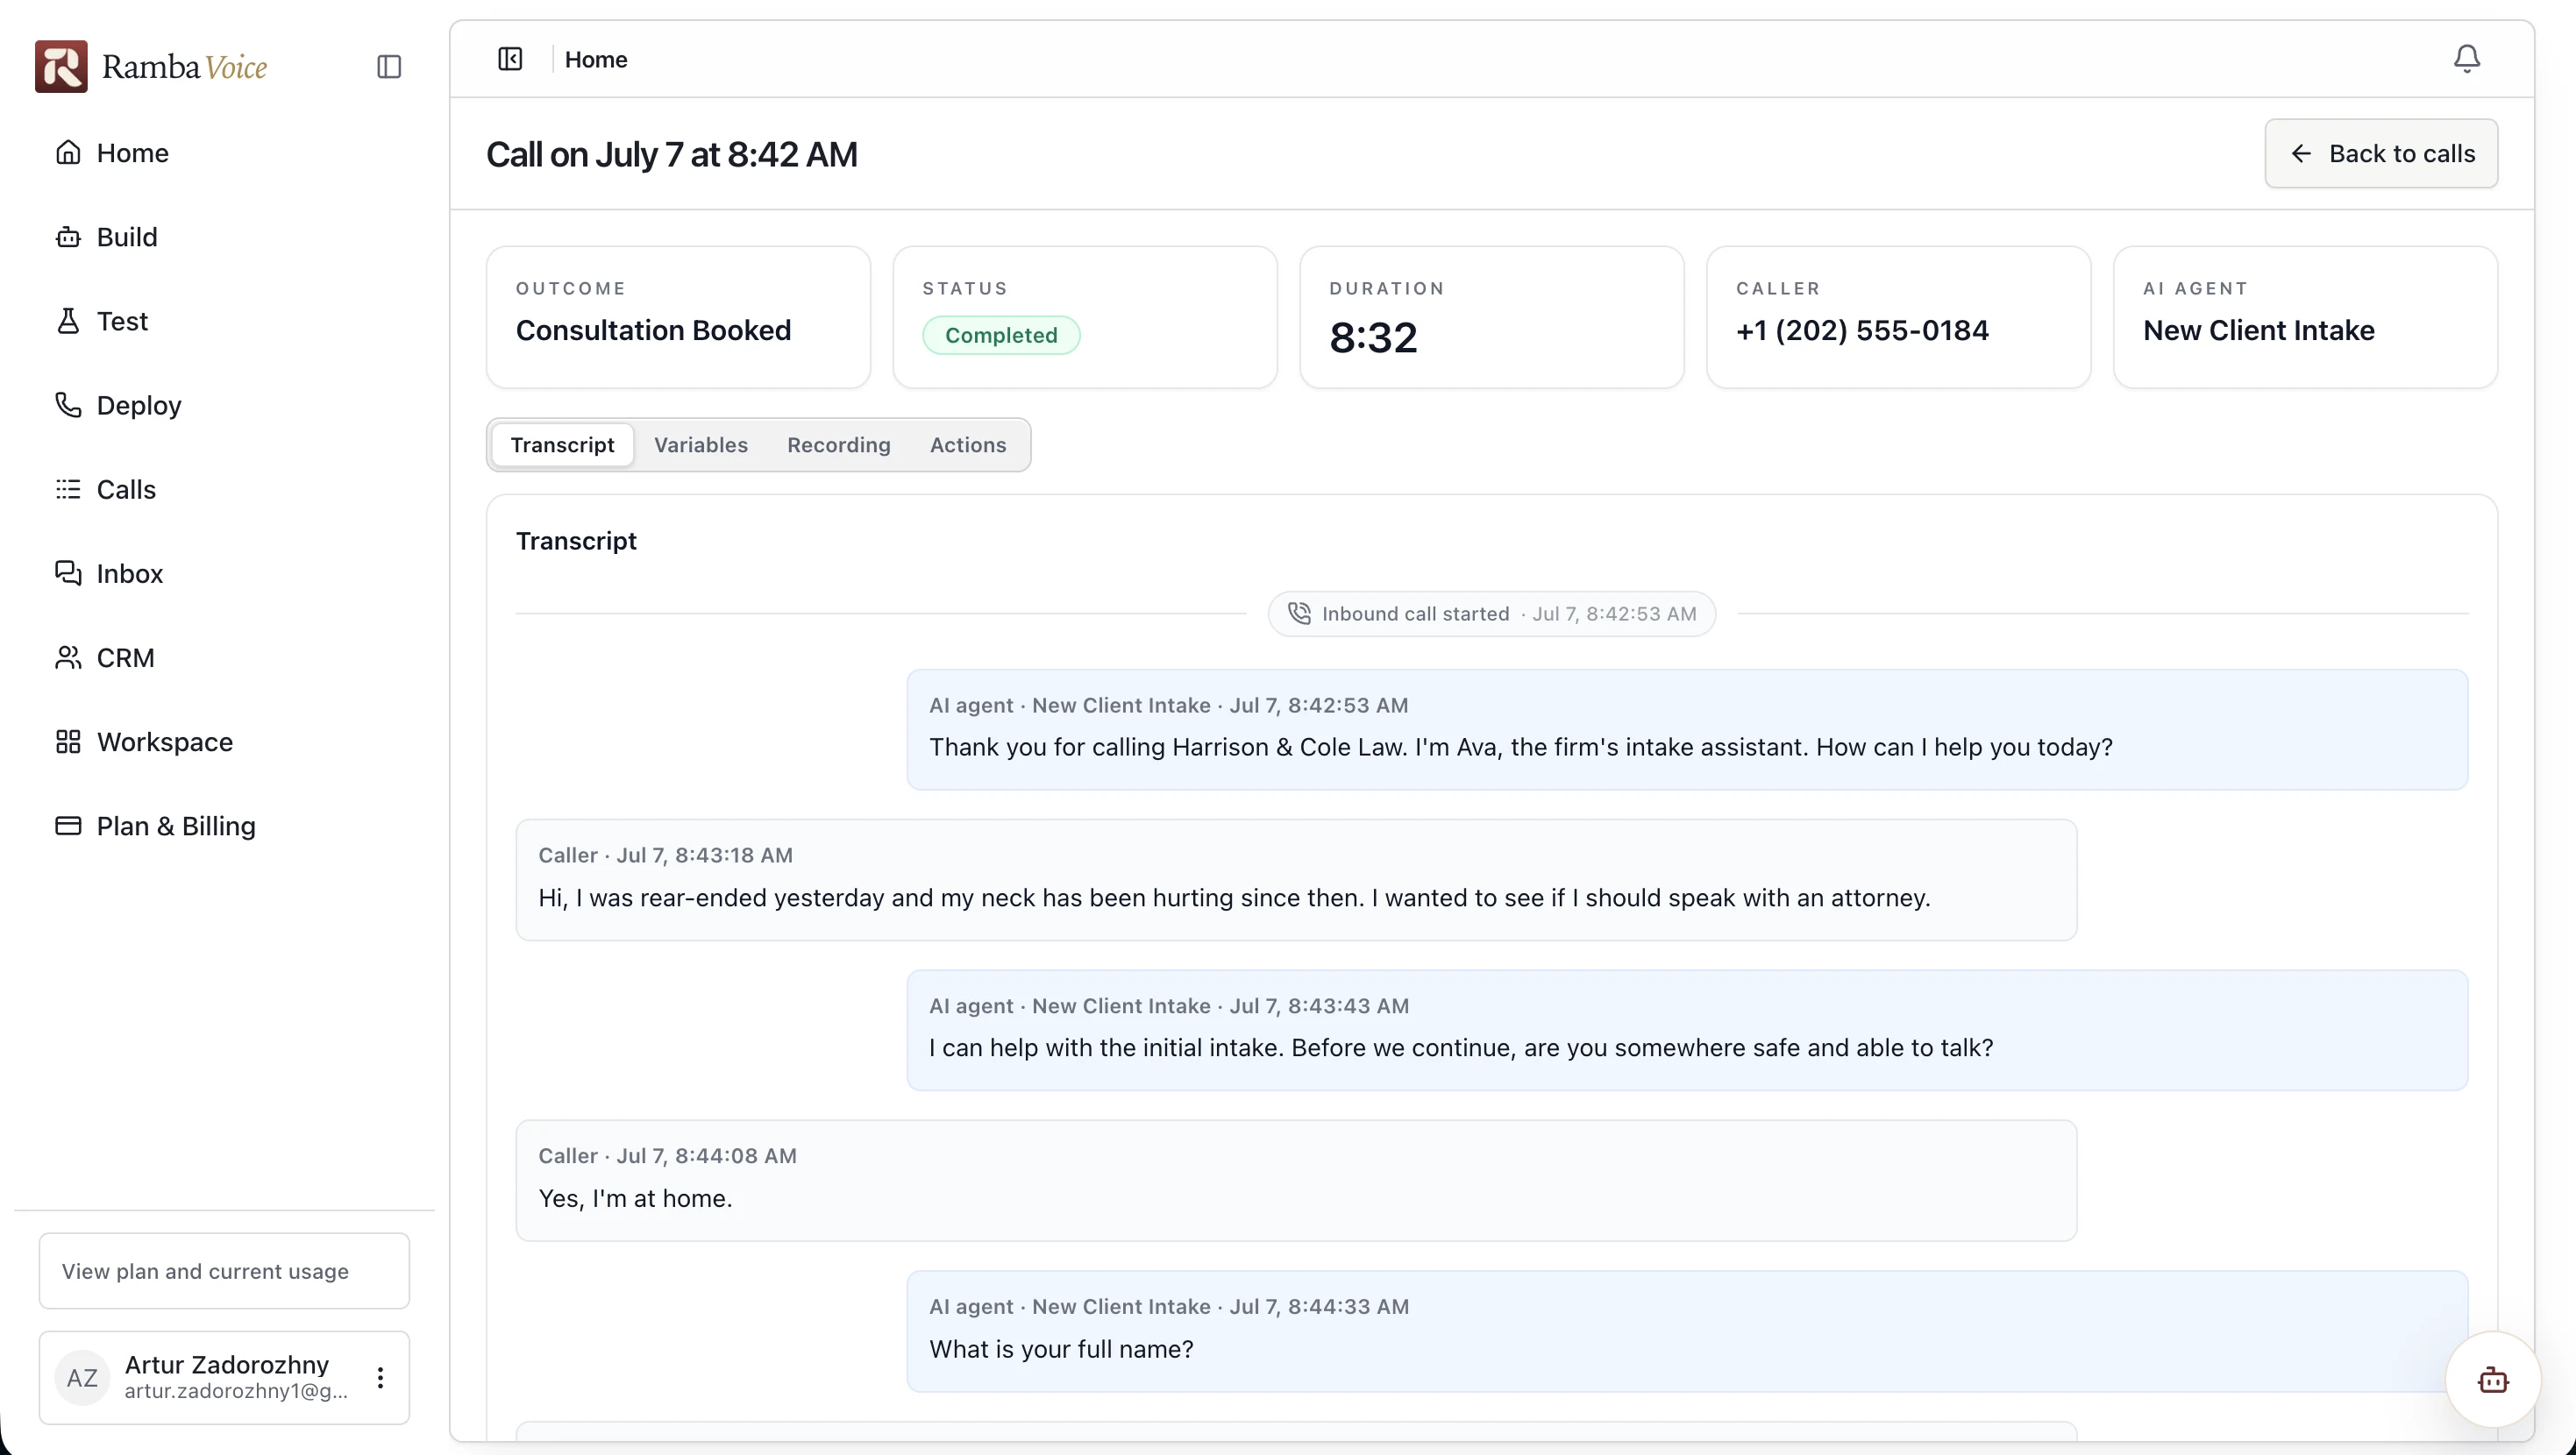Open notifications with the bell icon
Screen dimensions: 2576x1455
pos(2466,59)
